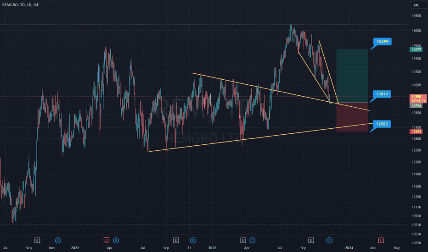428x252 pixels.
Task: Click the 14300 price axis label
Action: 416,85
